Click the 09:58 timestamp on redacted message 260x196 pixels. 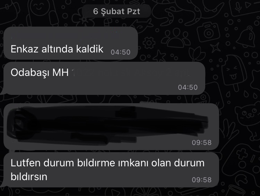click(202, 143)
